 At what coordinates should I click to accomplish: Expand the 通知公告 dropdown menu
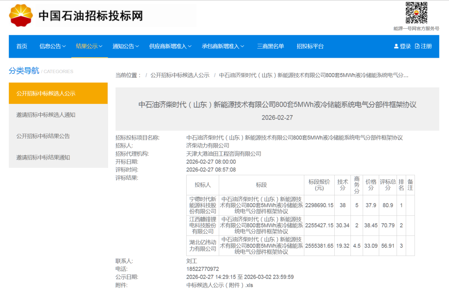pos(126,46)
